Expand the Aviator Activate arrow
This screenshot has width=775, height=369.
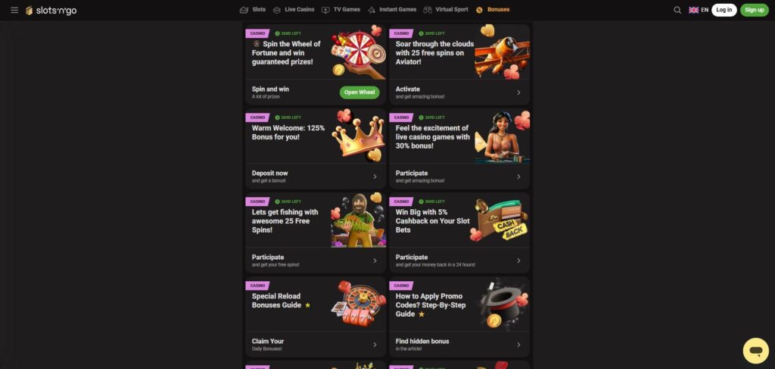tap(518, 92)
